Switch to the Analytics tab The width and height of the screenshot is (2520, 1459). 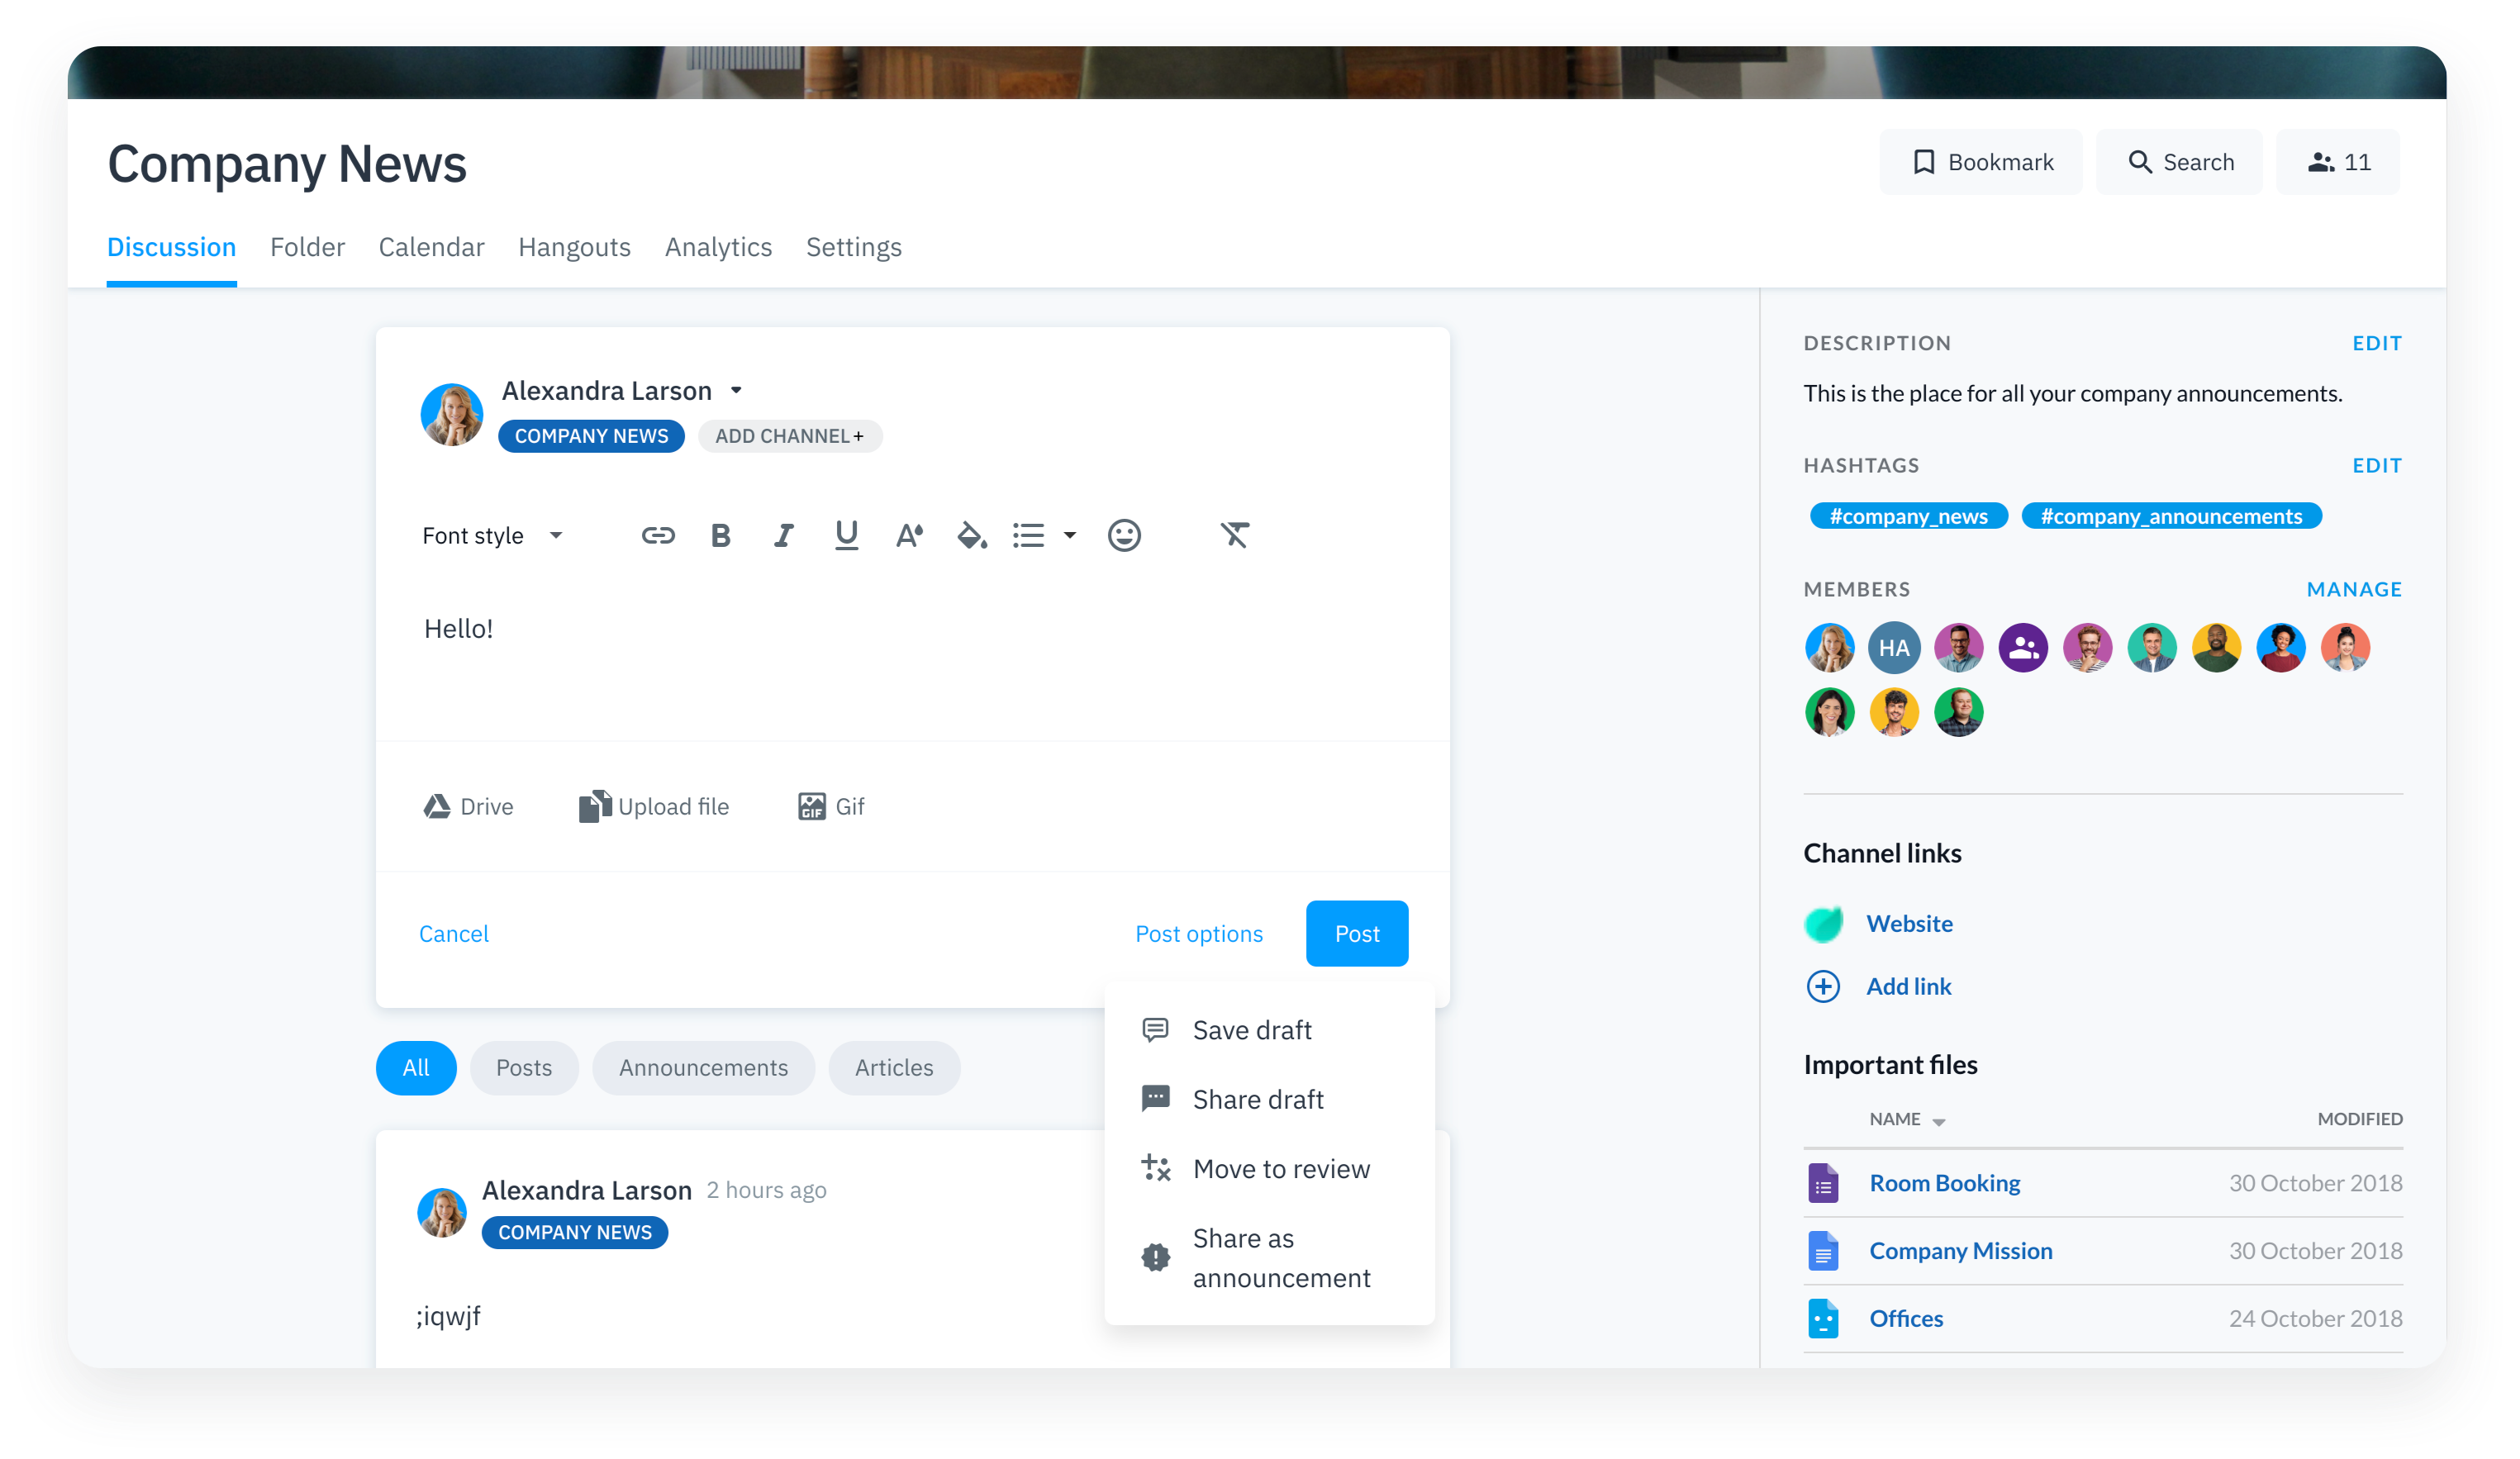point(718,247)
